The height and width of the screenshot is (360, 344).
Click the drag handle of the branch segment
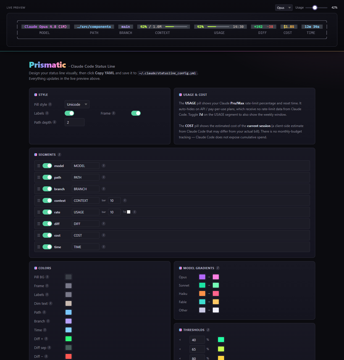pos(39,189)
